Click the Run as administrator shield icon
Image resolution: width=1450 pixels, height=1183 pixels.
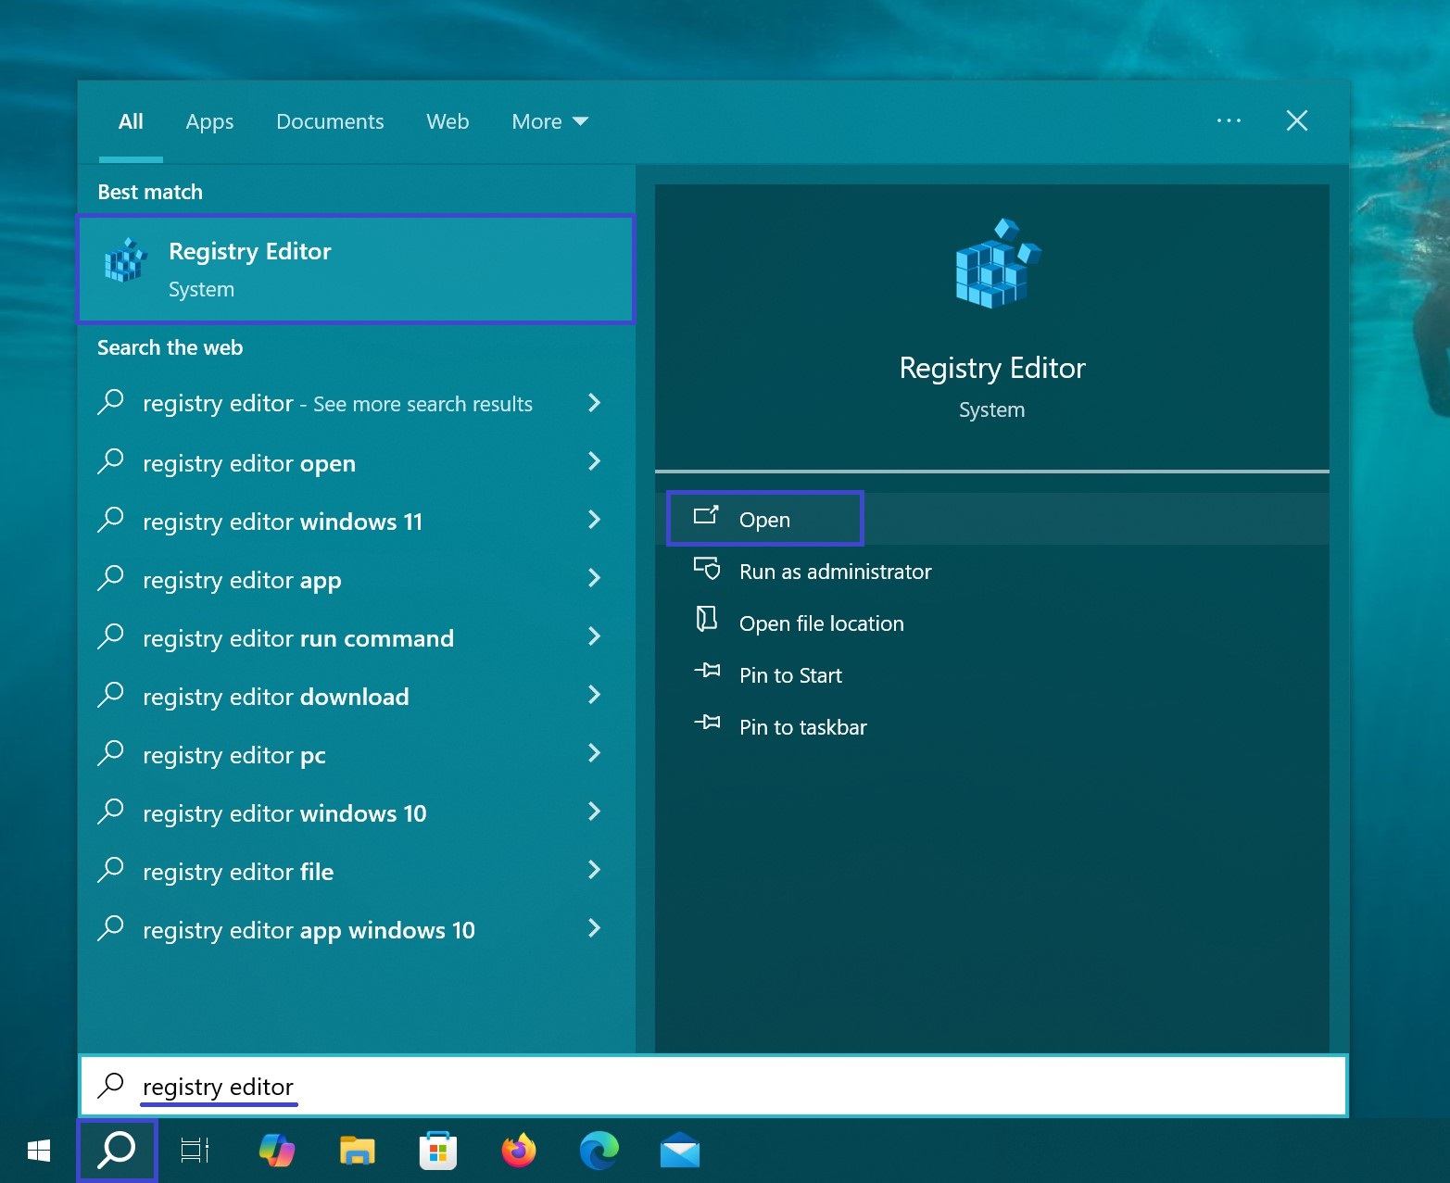tap(707, 568)
